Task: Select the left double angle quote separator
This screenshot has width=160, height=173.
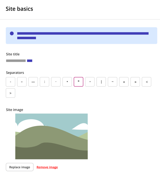Action: tap(124, 82)
